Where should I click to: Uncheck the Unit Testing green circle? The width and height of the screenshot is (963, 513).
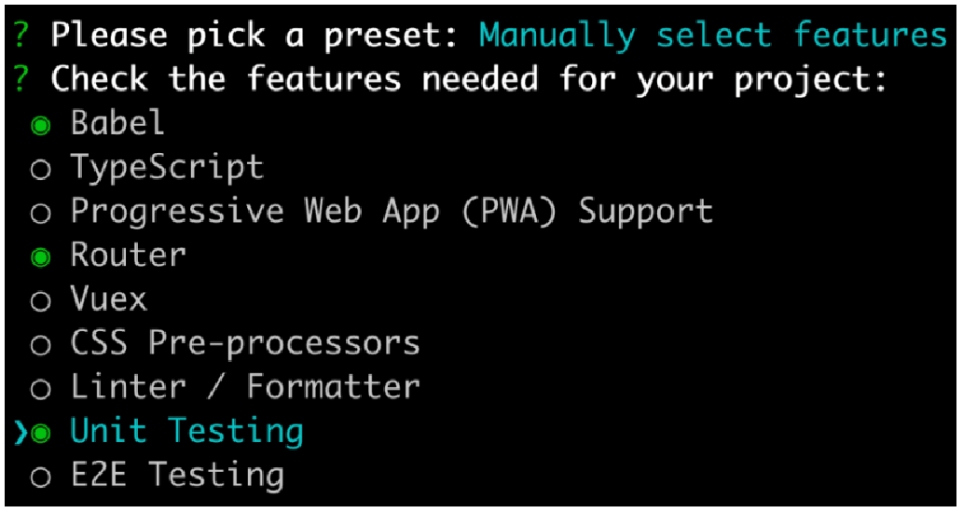[40, 434]
